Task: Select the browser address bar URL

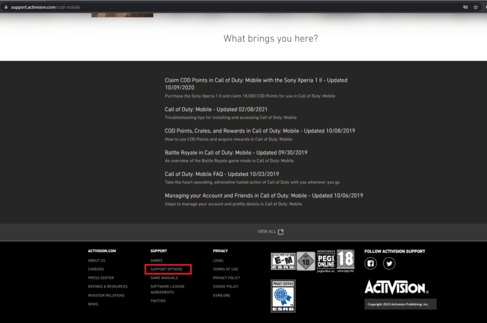Action: tap(46, 7)
